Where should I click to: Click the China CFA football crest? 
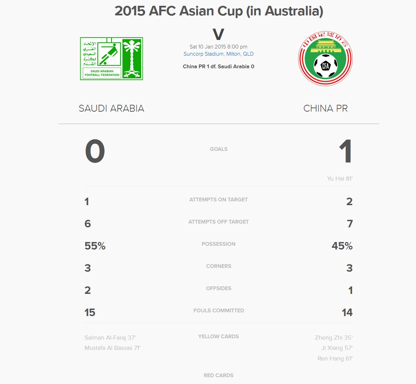click(x=325, y=59)
